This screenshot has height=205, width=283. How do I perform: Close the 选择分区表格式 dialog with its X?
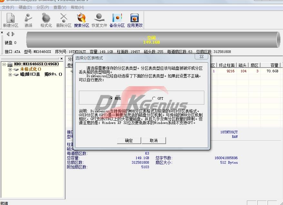click(201, 56)
